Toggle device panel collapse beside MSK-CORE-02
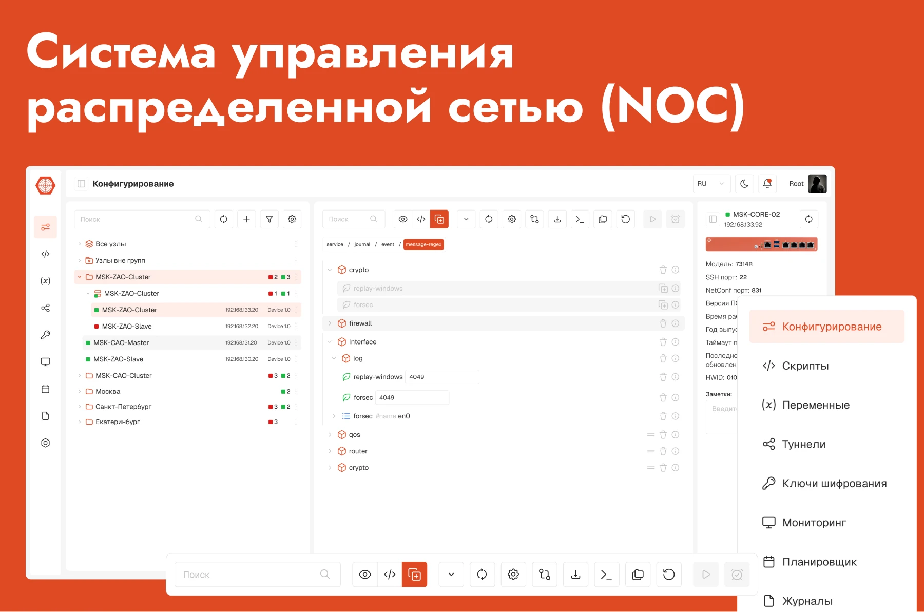This screenshot has height=612, width=924. [x=713, y=219]
